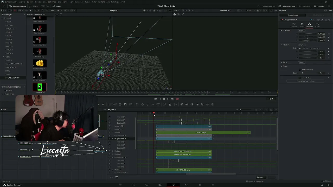Open the Tiempo dropdown

pos(261,177)
